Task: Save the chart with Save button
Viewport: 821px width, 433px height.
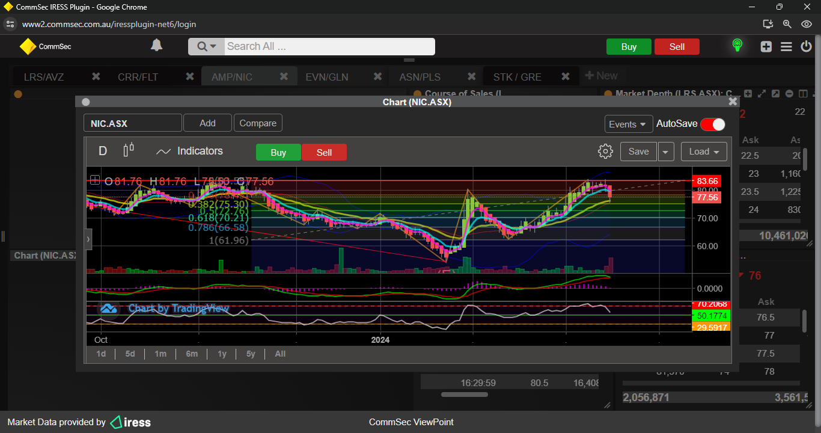Action: (638, 152)
